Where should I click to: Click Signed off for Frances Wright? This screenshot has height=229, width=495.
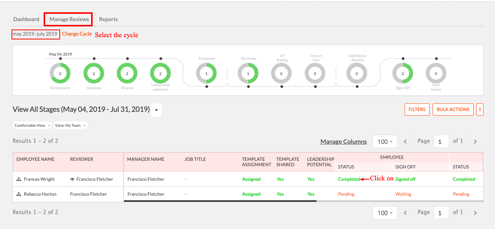click(x=405, y=179)
